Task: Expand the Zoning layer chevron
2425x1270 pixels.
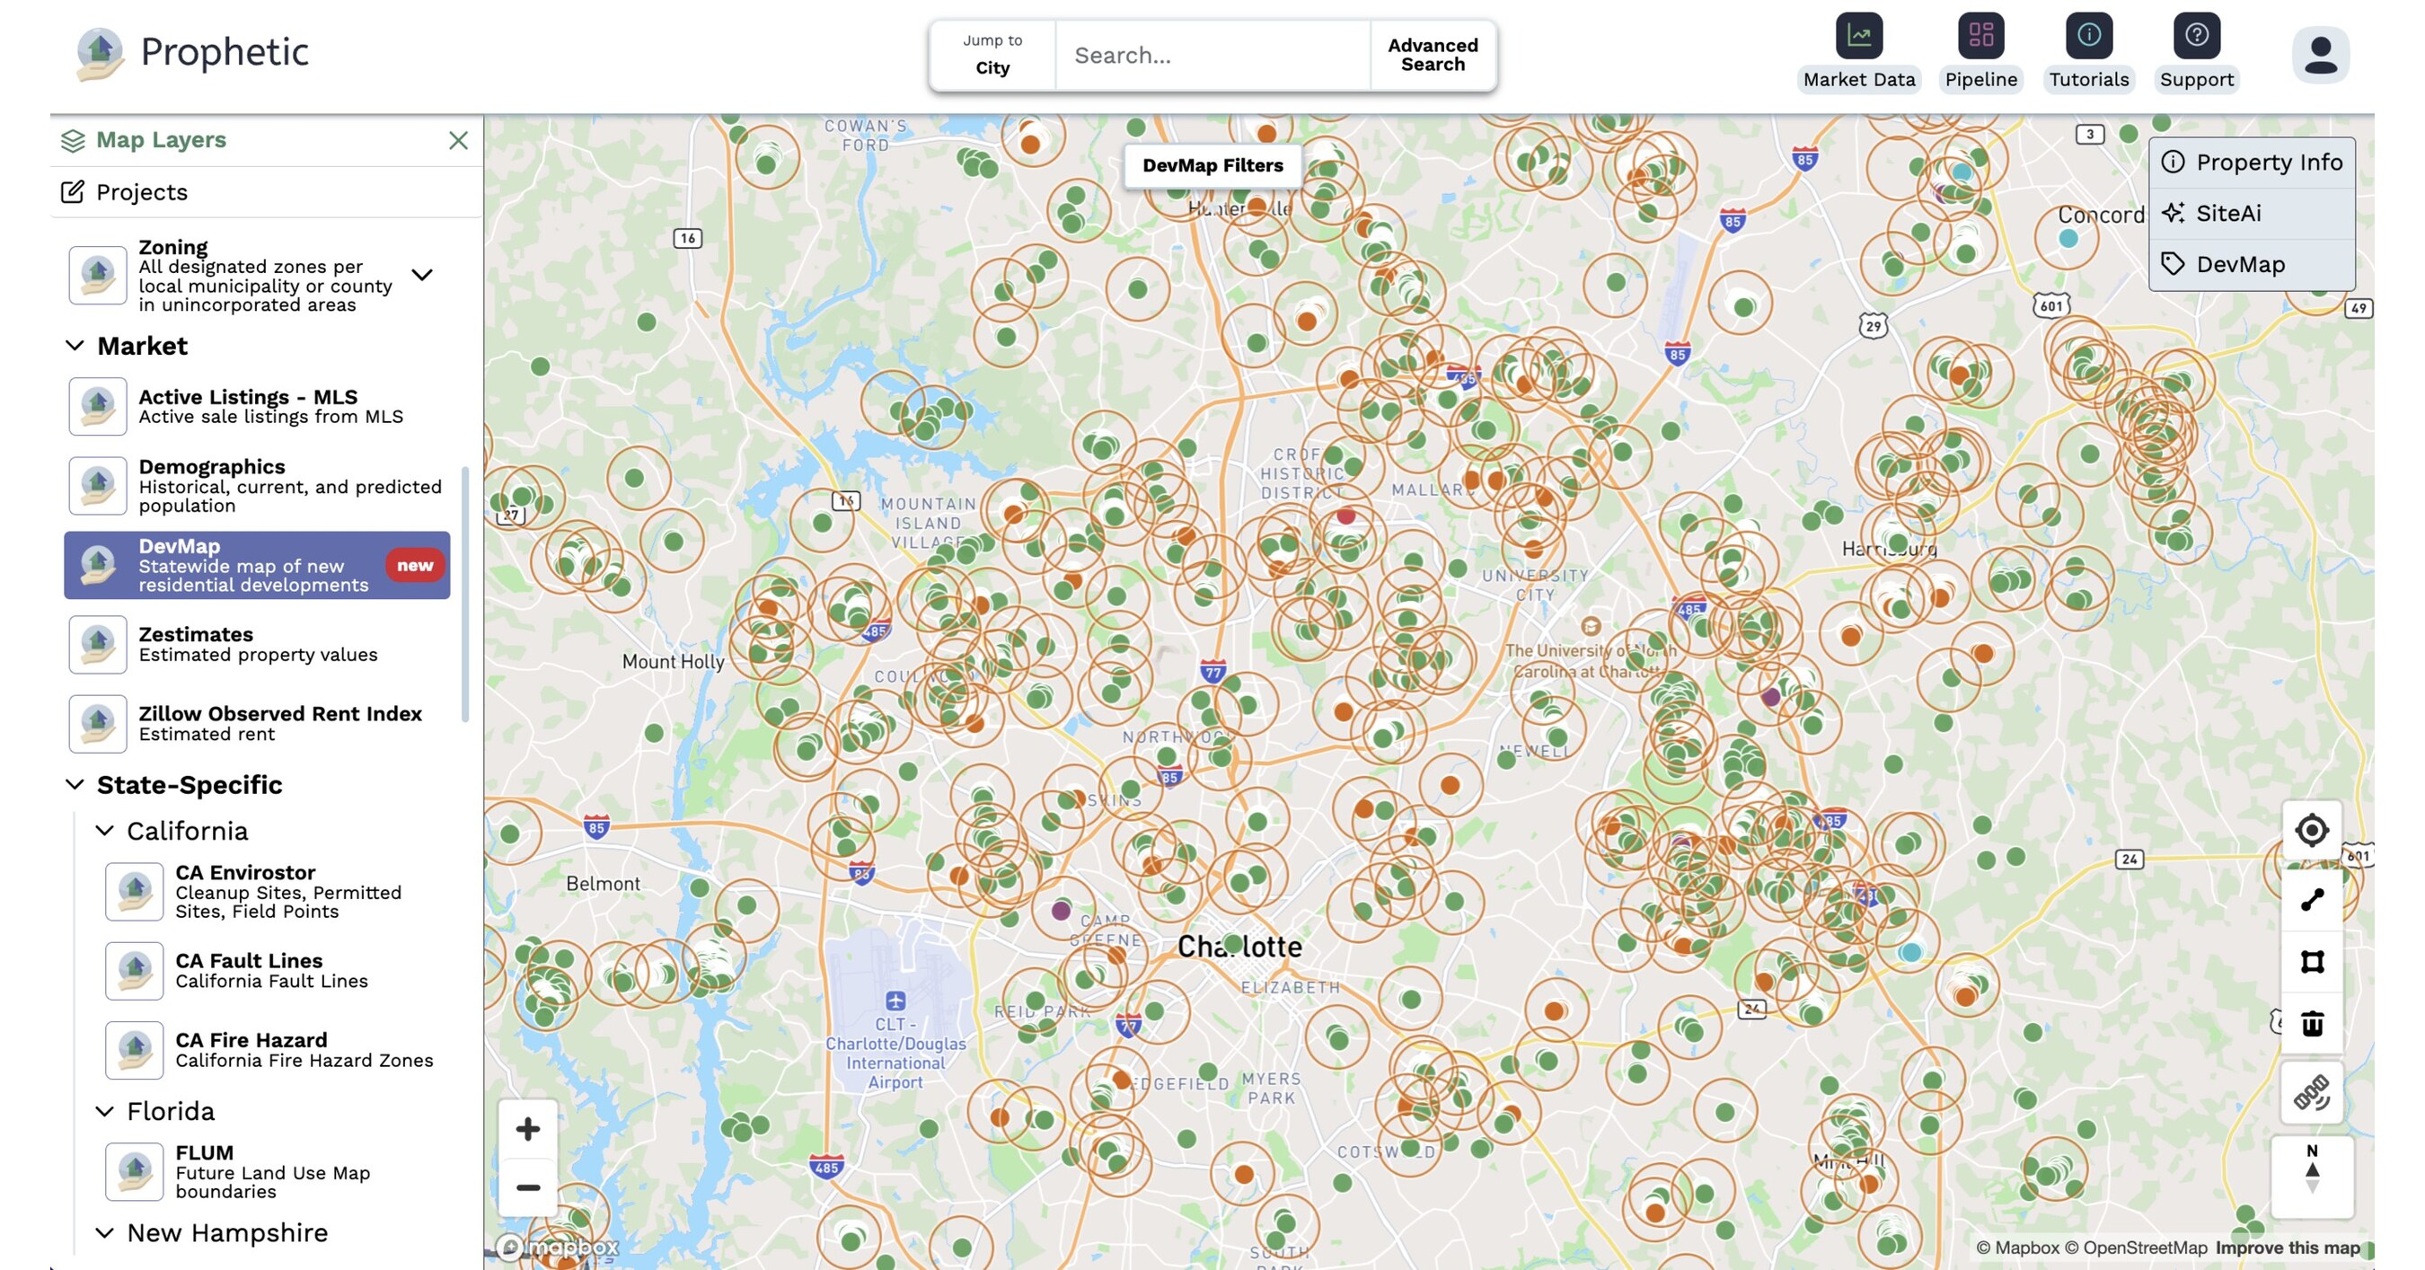Action: pyautogui.click(x=423, y=275)
